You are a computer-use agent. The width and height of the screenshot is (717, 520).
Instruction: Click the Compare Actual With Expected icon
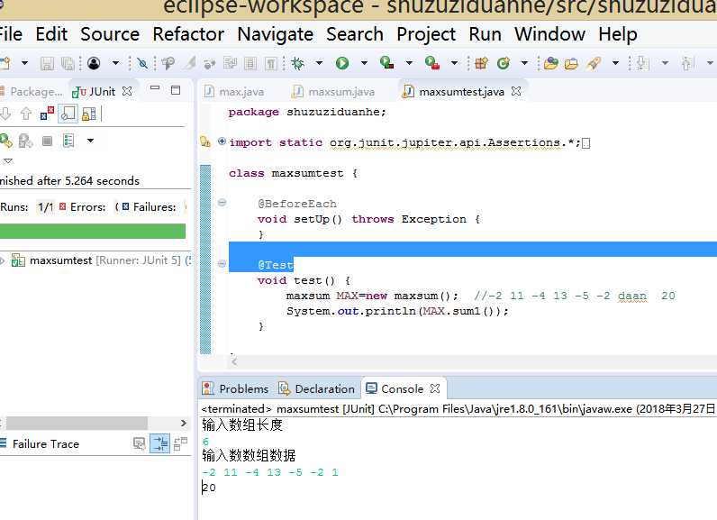click(x=181, y=443)
